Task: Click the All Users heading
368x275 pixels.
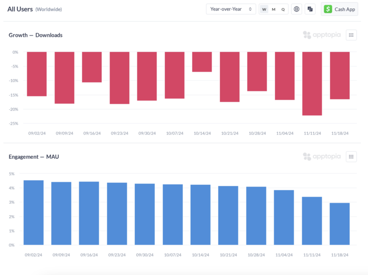Action: click(x=20, y=9)
